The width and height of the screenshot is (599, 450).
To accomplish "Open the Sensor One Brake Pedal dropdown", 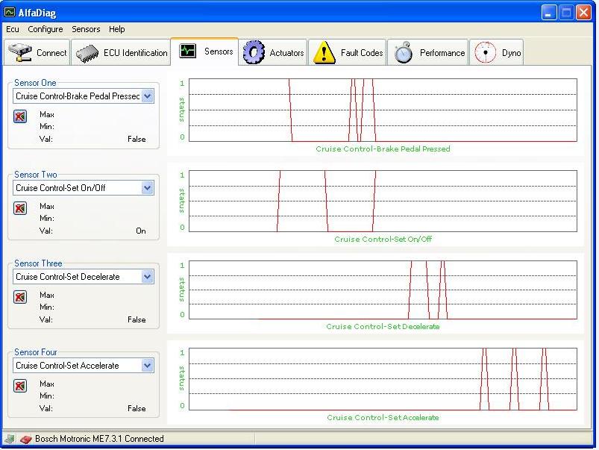I will [147, 96].
